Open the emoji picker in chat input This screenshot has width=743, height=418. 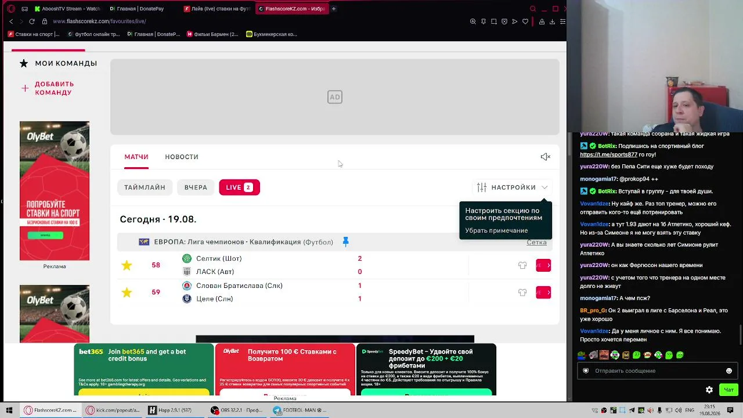[x=729, y=371]
